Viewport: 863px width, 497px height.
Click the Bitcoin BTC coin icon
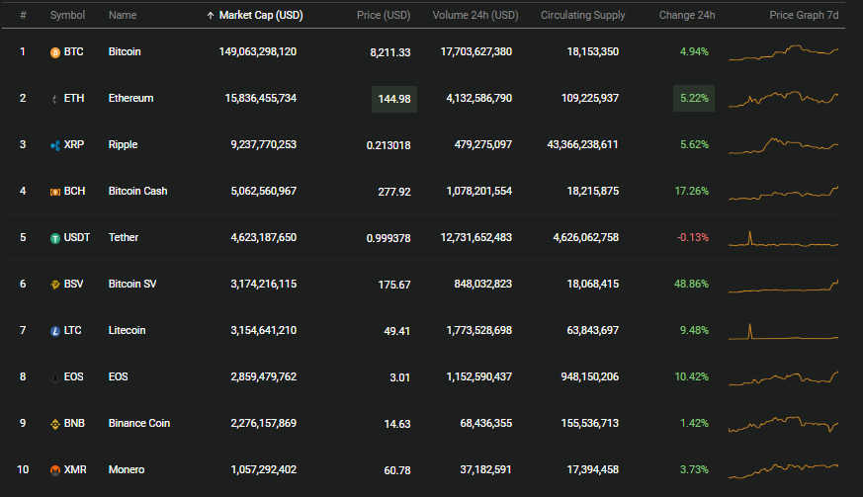55,52
